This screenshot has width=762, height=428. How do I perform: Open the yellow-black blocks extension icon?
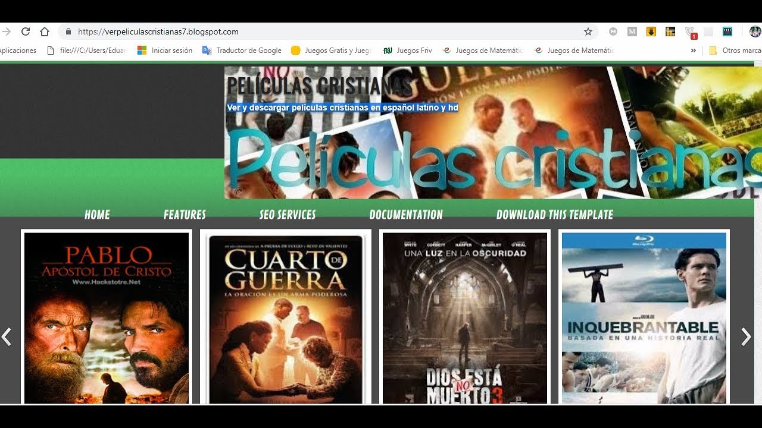[x=670, y=32]
